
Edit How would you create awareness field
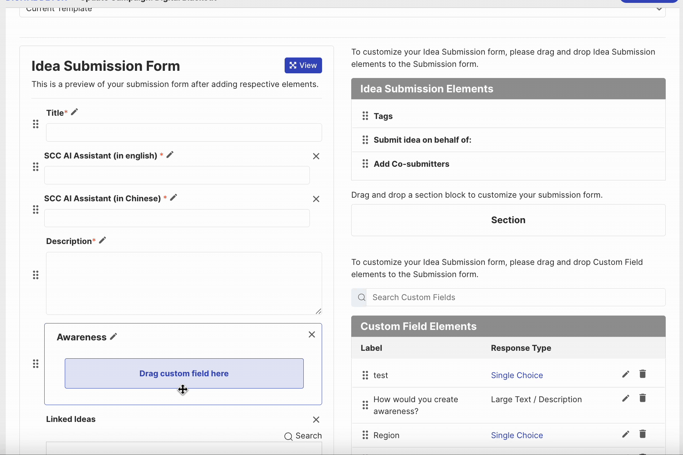[626, 398]
